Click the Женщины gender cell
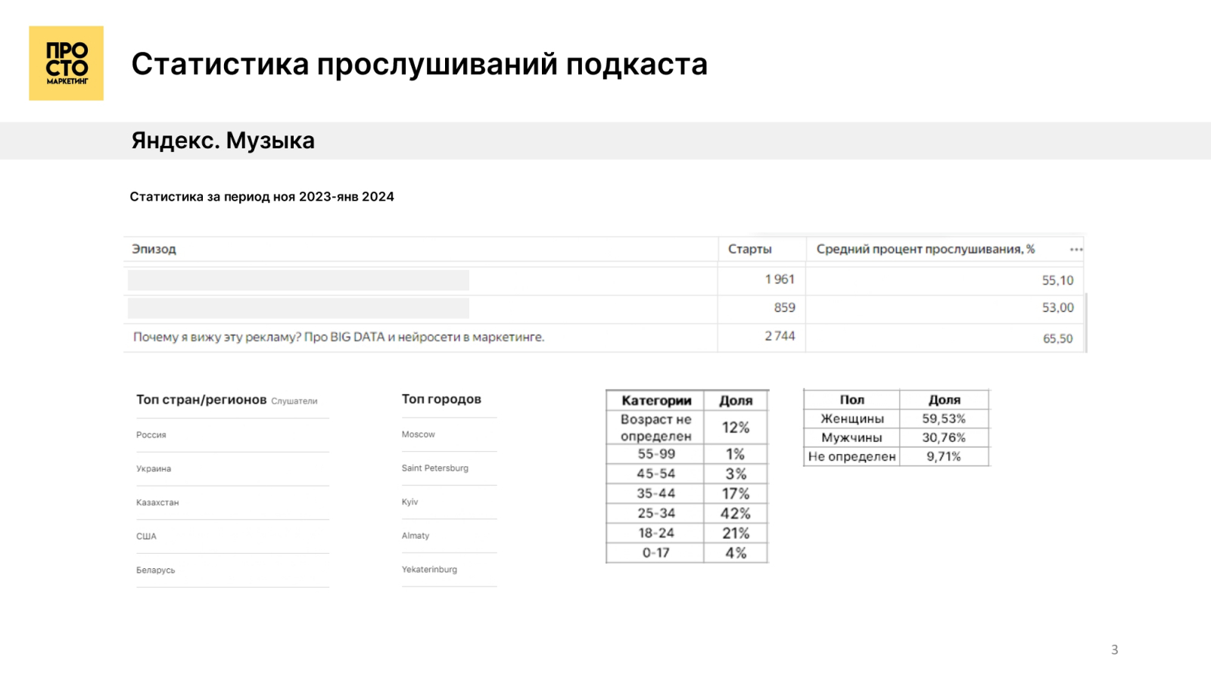This screenshot has height=681, width=1211. click(852, 418)
